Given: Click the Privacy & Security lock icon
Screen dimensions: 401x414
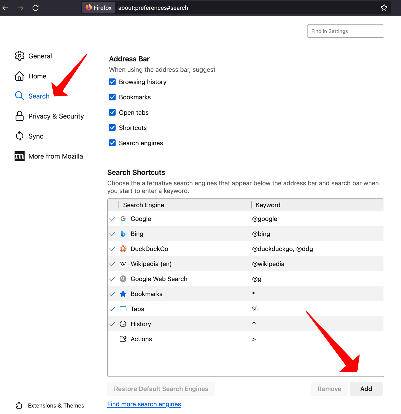Looking at the screenshot, I should pos(19,116).
